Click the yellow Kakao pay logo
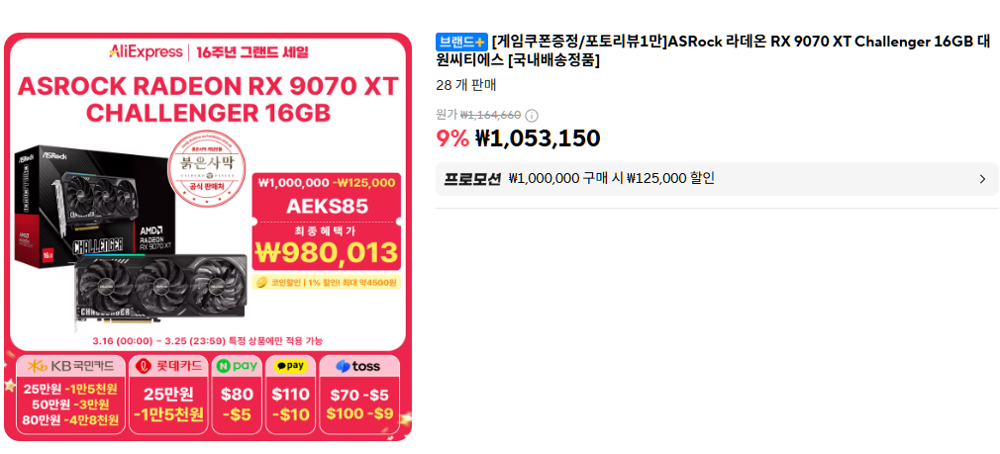The height and width of the screenshot is (454, 1000). (x=290, y=366)
